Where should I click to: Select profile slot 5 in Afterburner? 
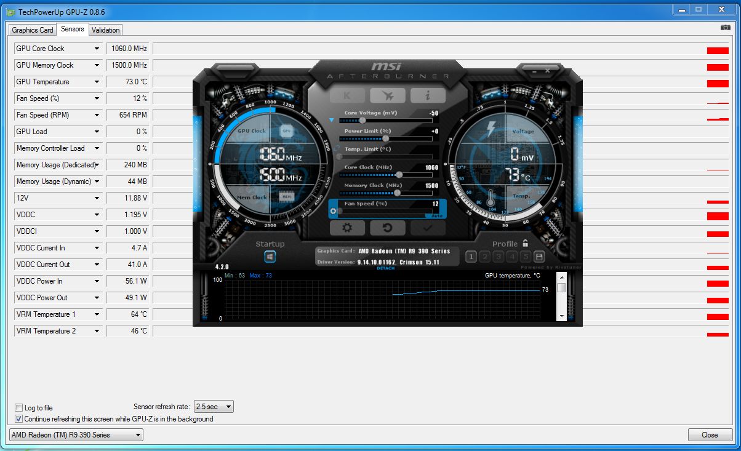(525, 257)
